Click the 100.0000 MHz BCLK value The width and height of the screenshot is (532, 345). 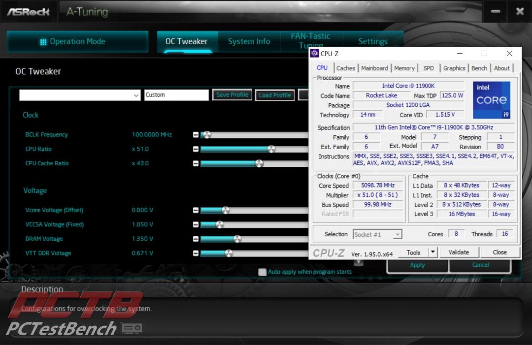tap(152, 134)
